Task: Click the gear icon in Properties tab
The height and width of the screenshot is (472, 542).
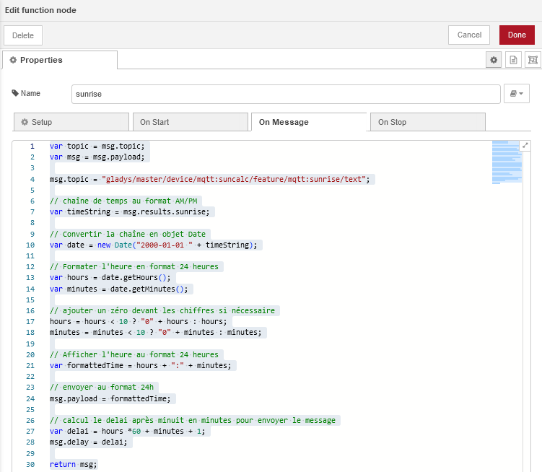Action: click(13, 61)
